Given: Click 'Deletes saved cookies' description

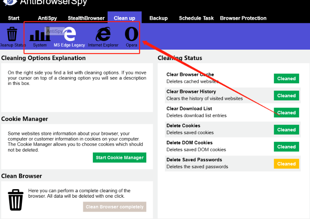Looking at the screenshot, I should pyautogui.click(x=190, y=133).
